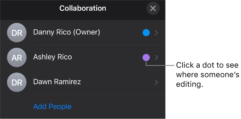The image size is (241, 119).
Task: Open the Add People link
Action: 53,106
